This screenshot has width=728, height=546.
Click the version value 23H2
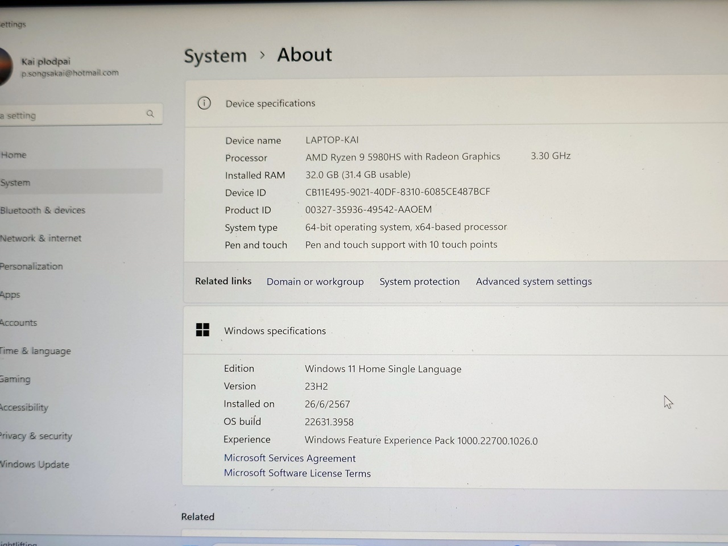tap(316, 386)
